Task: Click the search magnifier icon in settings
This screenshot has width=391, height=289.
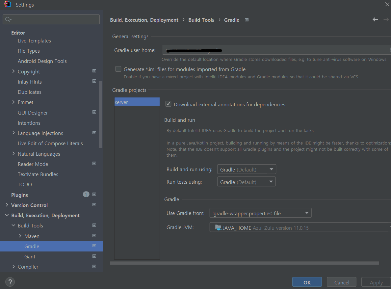Action: [x=8, y=19]
